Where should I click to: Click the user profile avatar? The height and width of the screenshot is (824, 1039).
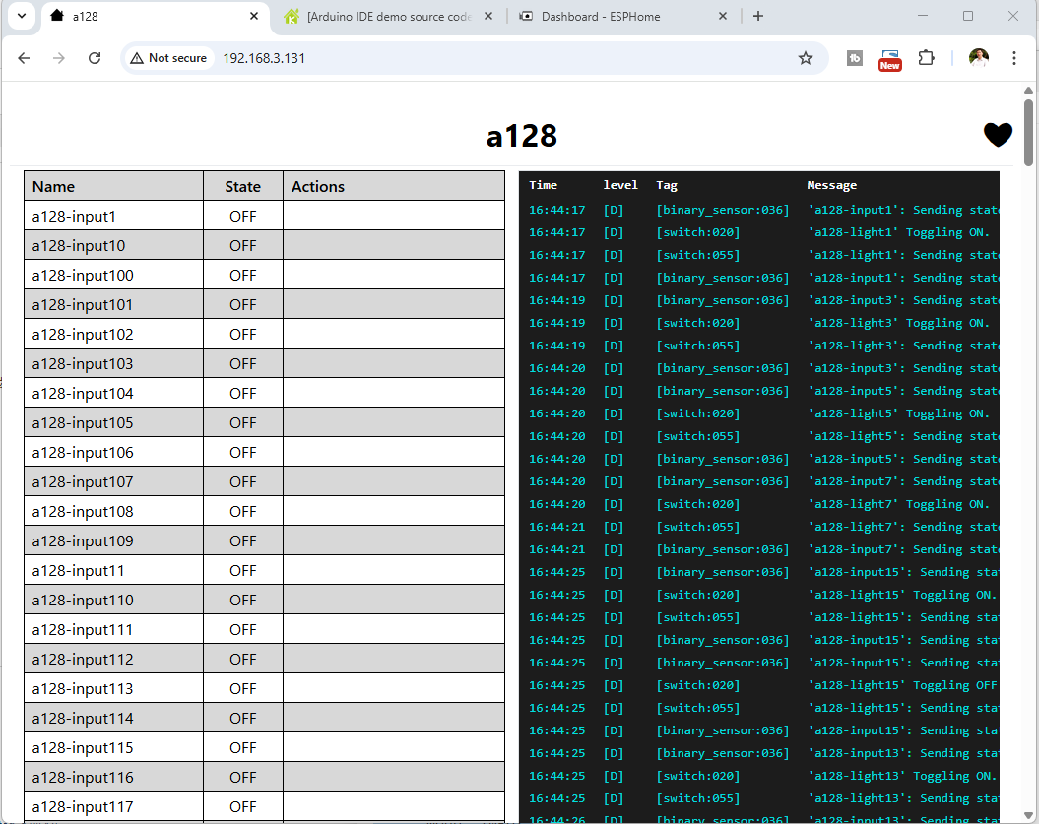[978, 58]
